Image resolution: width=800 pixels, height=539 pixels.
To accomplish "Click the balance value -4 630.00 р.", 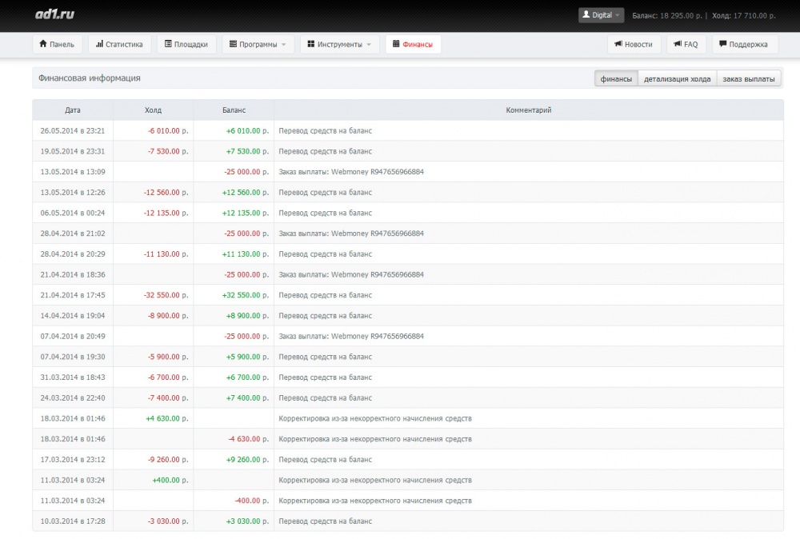I will click(x=249, y=439).
